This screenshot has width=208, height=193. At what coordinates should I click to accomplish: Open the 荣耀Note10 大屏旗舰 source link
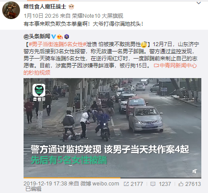tap(97, 16)
